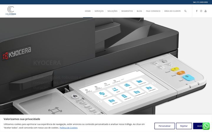
Task: Navigate to BLOG
Action: [x=139, y=11]
